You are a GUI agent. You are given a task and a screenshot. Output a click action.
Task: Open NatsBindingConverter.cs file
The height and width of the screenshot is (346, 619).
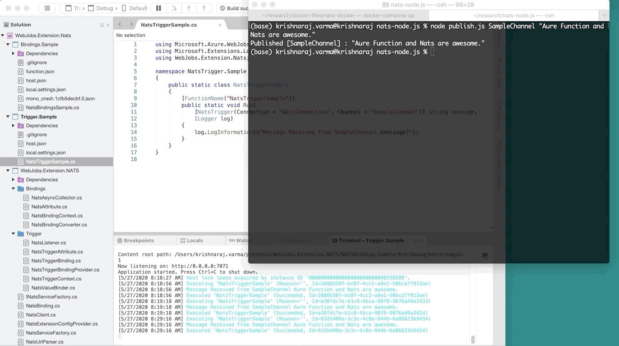coord(59,225)
